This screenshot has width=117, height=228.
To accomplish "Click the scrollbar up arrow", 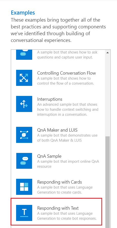I will point(107,53).
